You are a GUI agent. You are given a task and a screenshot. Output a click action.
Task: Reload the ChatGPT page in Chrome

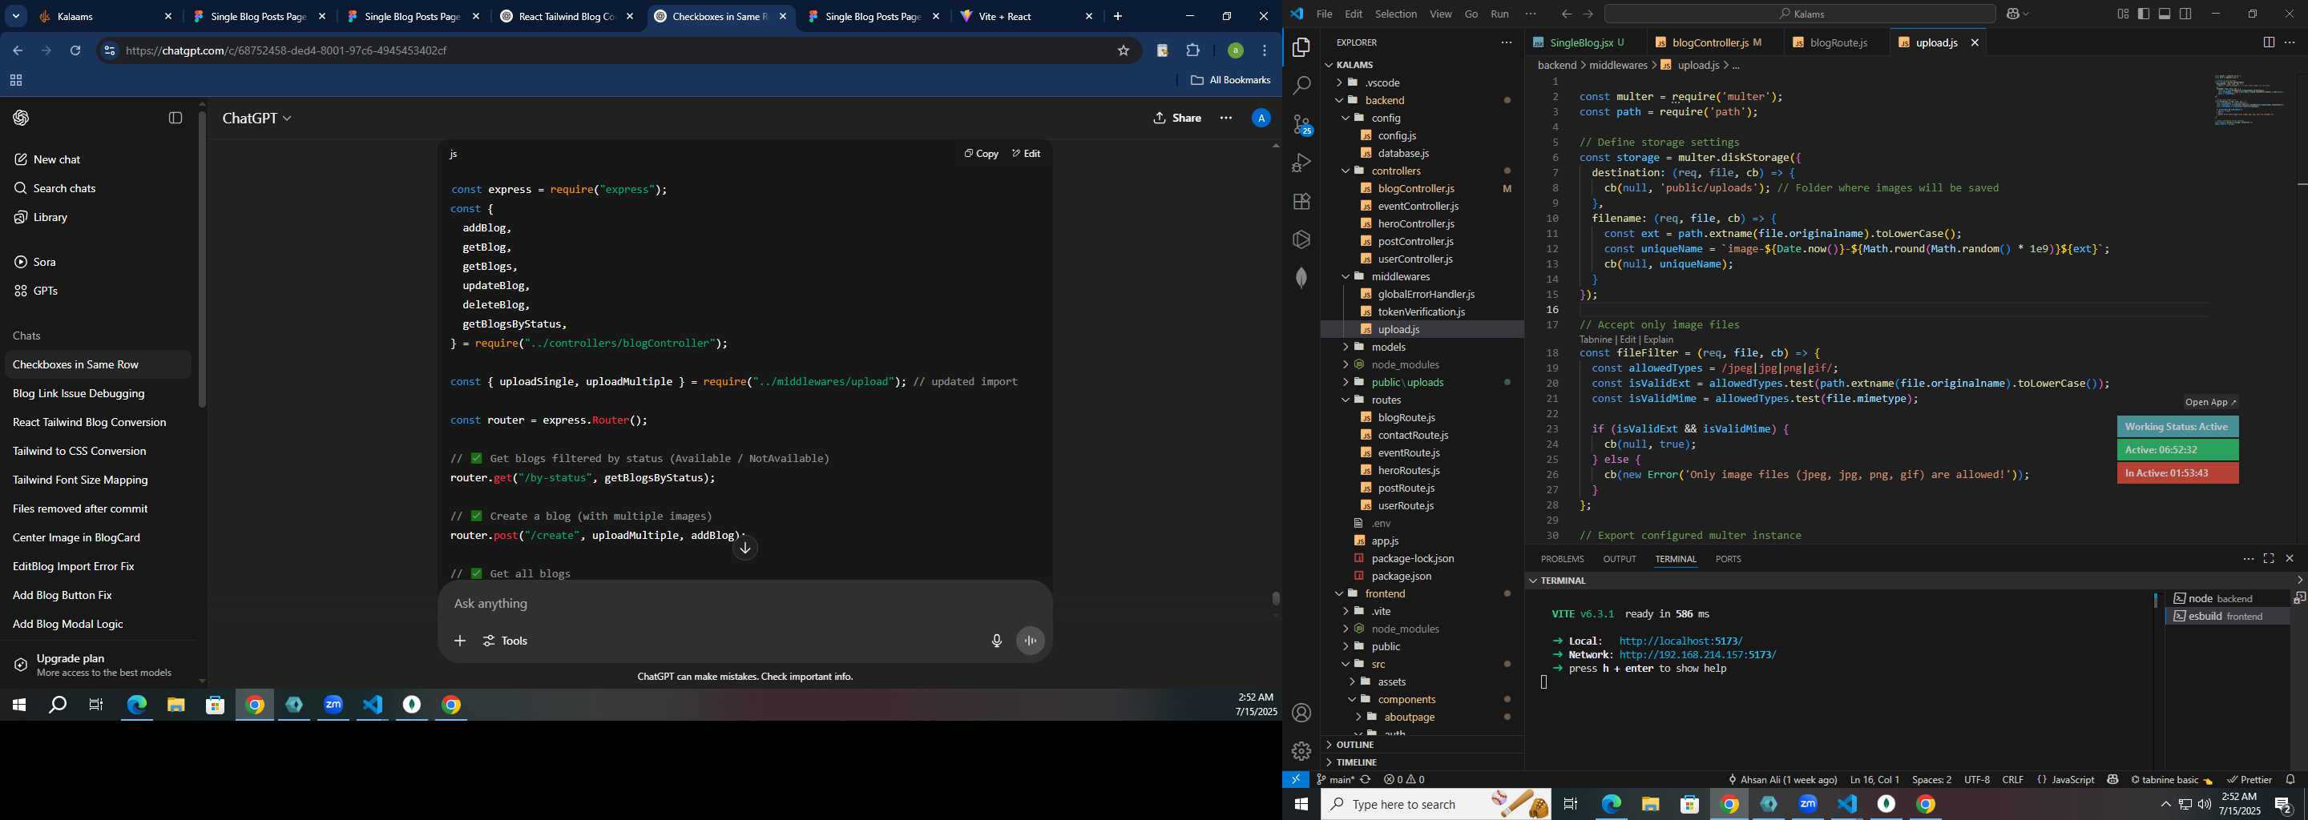tap(75, 51)
